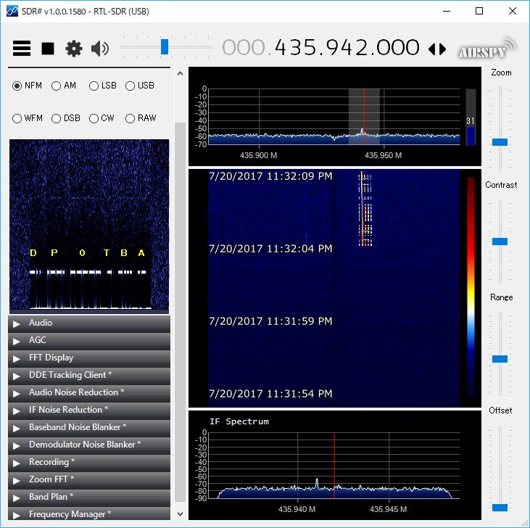Click the Airspy logo
This screenshot has height=528, width=530.
coord(486,49)
